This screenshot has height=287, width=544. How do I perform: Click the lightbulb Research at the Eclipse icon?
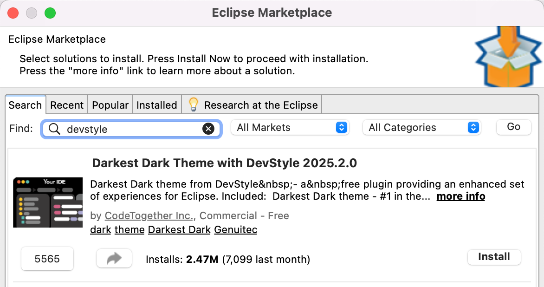(x=193, y=105)
